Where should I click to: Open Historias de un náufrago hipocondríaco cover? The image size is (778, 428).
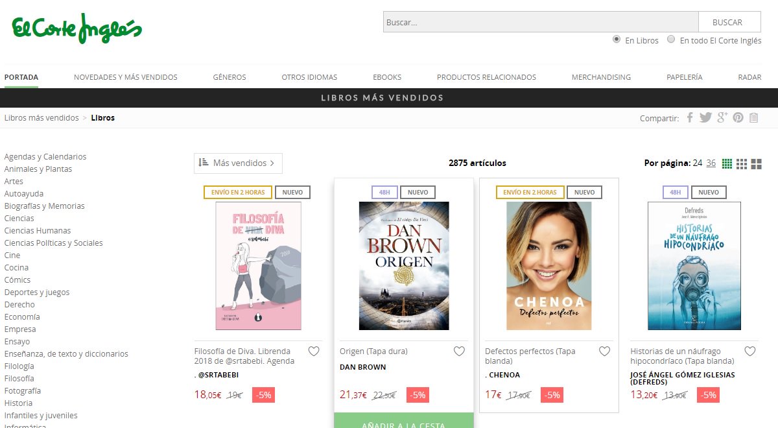pyautogui.click(x=694, y=266)
